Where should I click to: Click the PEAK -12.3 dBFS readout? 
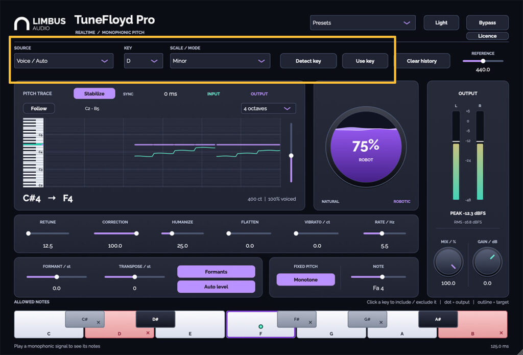[x=468, y=214]
